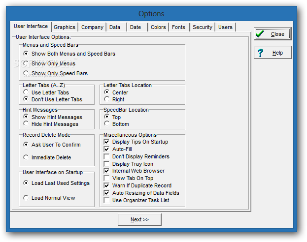The height and width of the screenshot is (242, 307).
Task: Go to the Colors tab
Action: tap(158, 27)
